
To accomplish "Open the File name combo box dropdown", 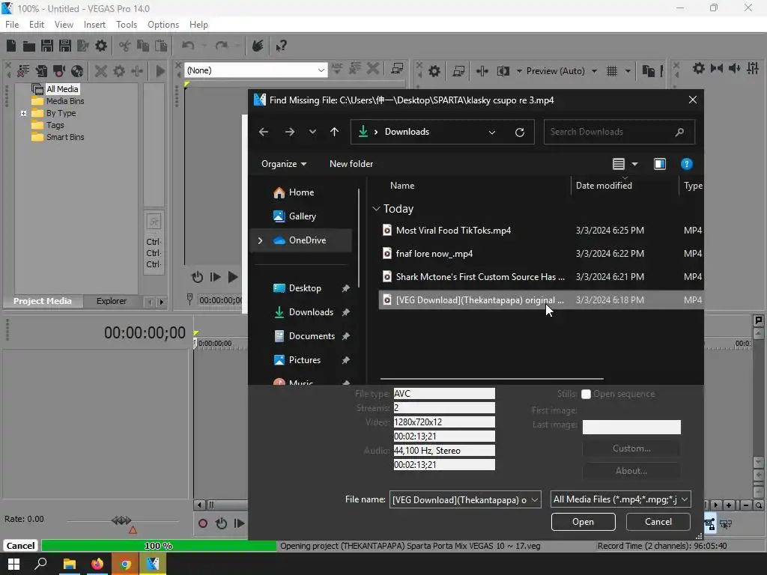I will click(x=535, y=499).
